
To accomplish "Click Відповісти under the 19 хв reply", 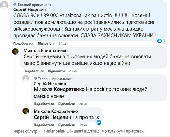I will [67, 125].
